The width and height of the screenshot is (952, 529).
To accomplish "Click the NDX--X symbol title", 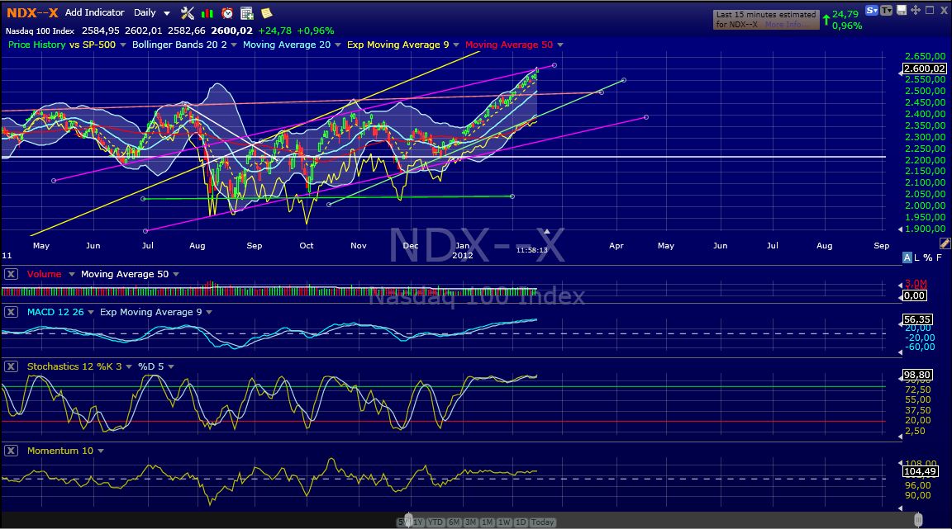I will [32, 12].
